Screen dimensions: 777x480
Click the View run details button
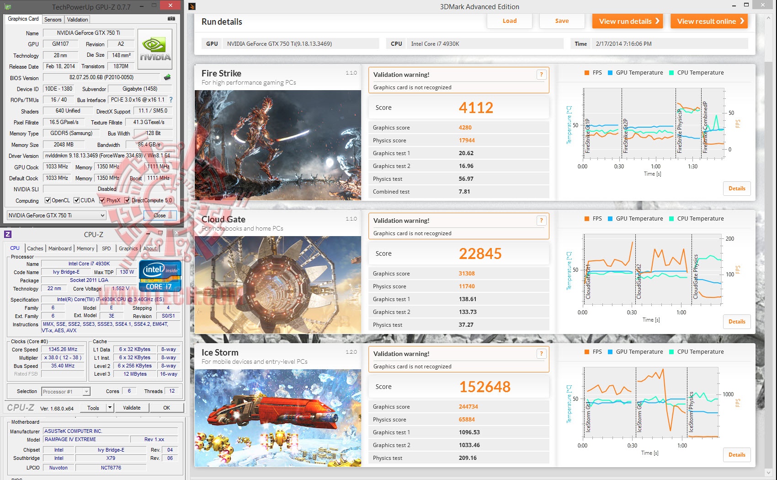(628, 21)
